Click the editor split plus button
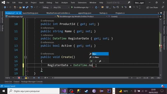 (160, 16)
